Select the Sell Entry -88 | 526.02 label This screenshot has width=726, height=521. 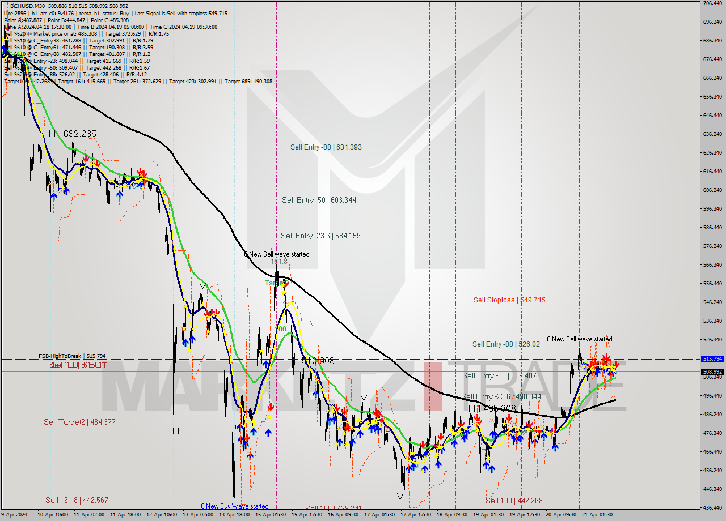pos(506,344)
